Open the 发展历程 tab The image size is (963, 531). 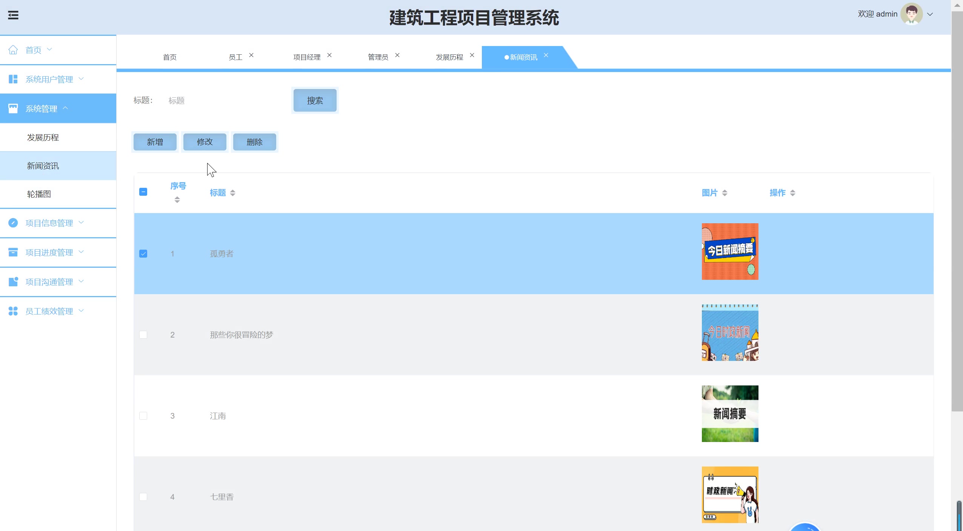click(449, 57)
